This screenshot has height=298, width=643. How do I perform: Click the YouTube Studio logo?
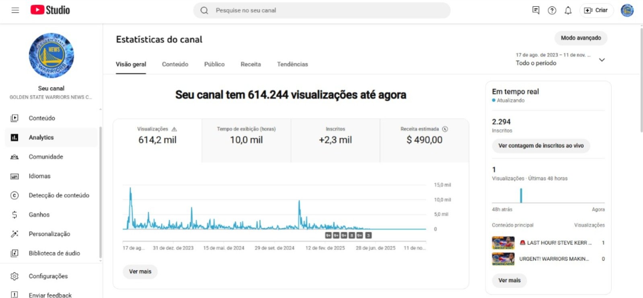50,10
